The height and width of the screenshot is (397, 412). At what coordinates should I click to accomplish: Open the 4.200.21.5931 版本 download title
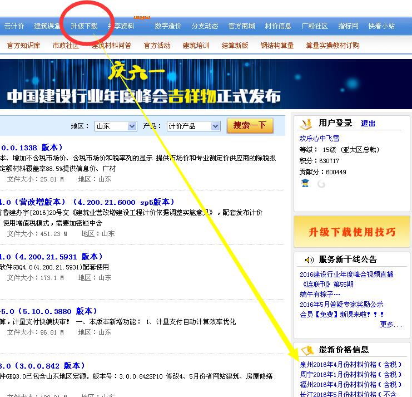pos(51,257)
